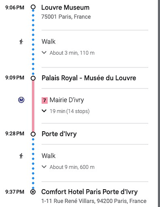Viewport: 160px width, 207px height.
Task: Click the first walking person icon
Action: (21, 42)
